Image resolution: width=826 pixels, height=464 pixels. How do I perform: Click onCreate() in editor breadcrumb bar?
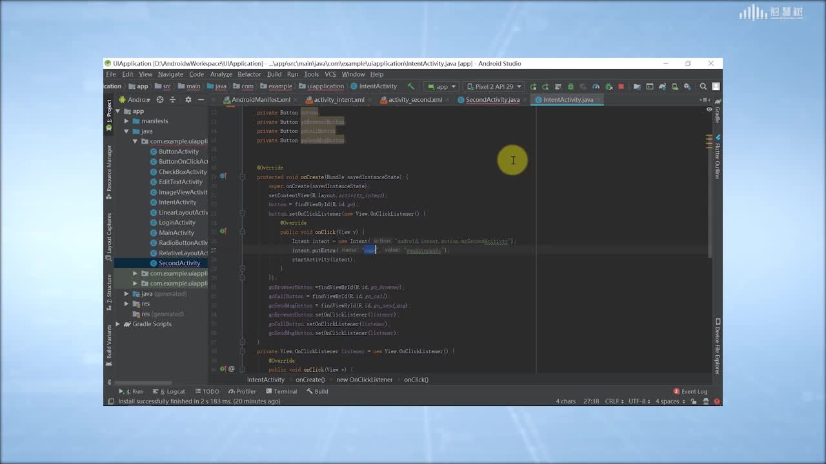[x=310, y=380]
